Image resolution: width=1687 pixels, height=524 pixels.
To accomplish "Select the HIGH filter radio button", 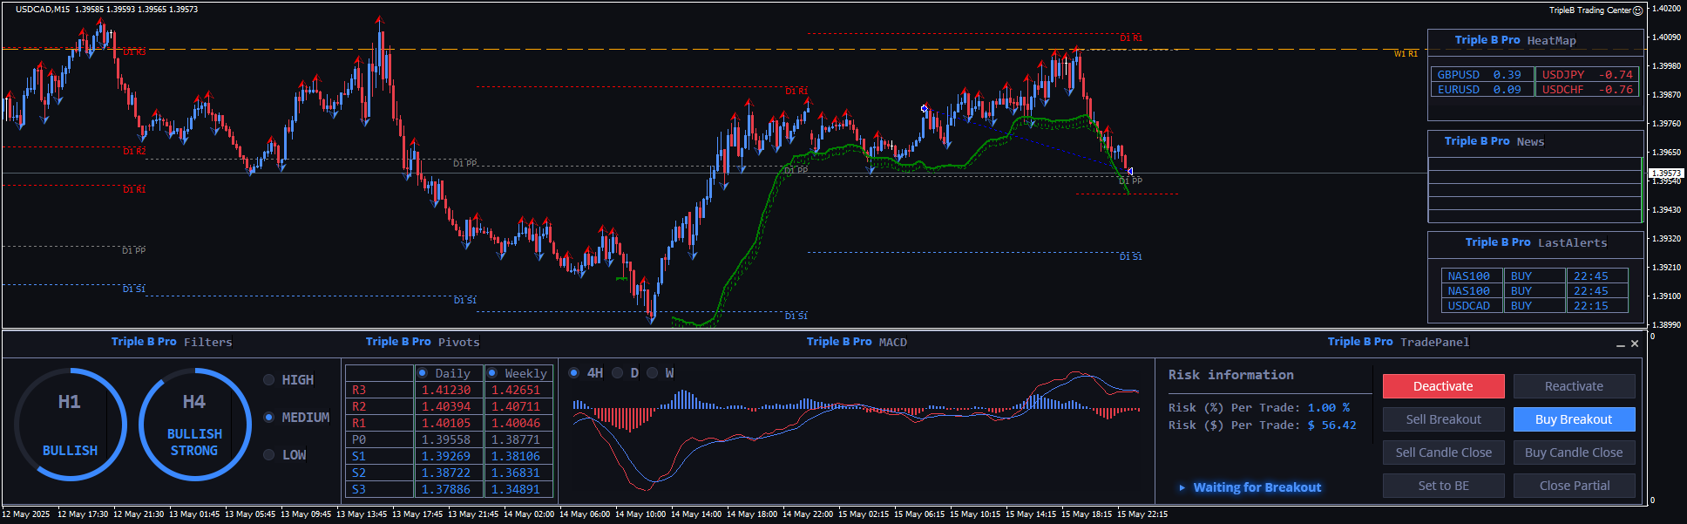I will point(269,380).
